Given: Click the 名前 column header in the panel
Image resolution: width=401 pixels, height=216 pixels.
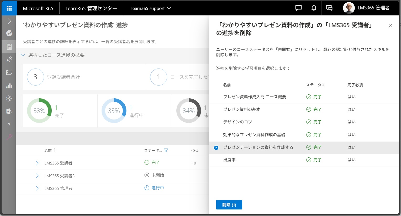Looking at the screenshot, I should click(x=227, y=85).
